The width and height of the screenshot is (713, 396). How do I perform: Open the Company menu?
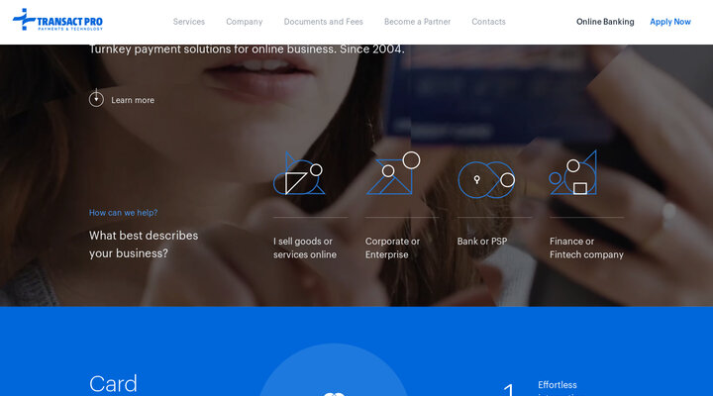click(245, 22)
